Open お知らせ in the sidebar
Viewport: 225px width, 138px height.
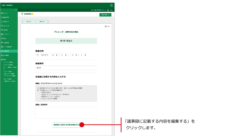pyautogui.click(x=5, y=22)
